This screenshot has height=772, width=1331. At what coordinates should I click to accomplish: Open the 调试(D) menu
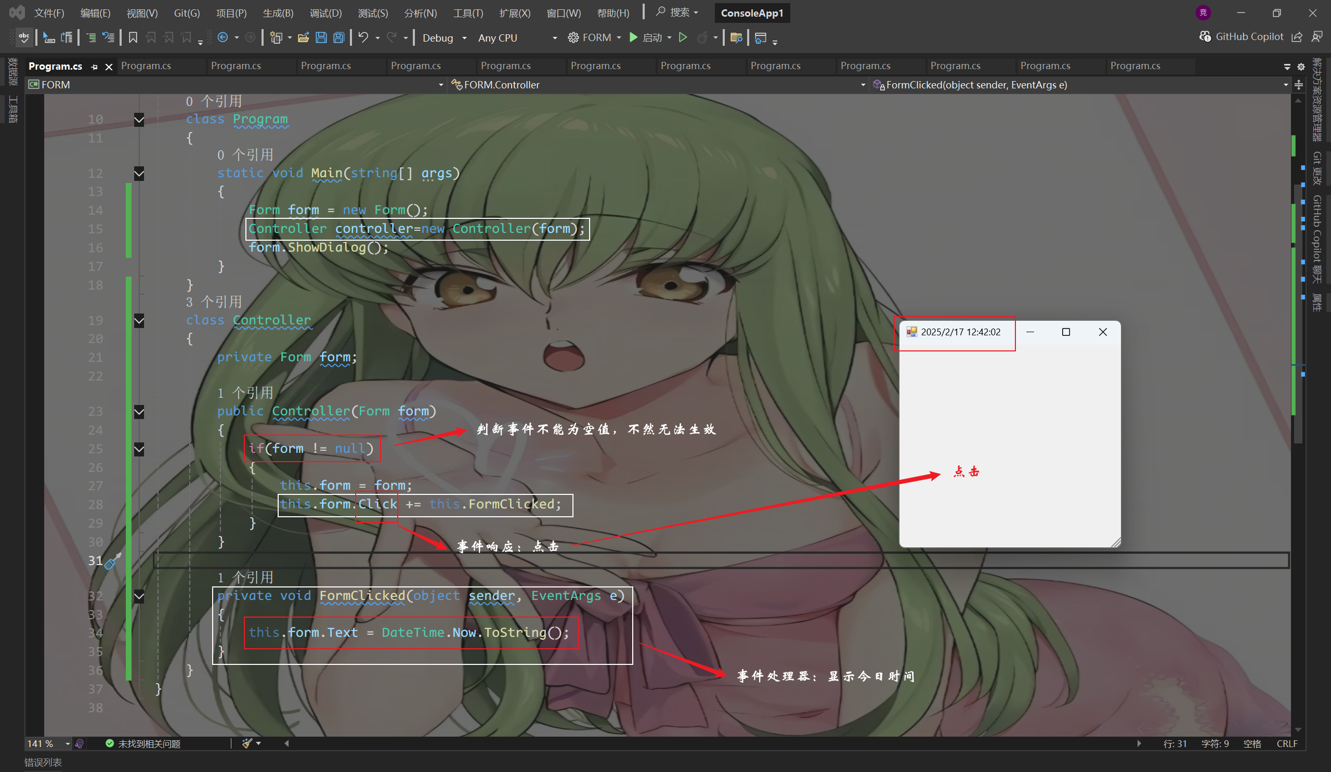coord(325,13)
